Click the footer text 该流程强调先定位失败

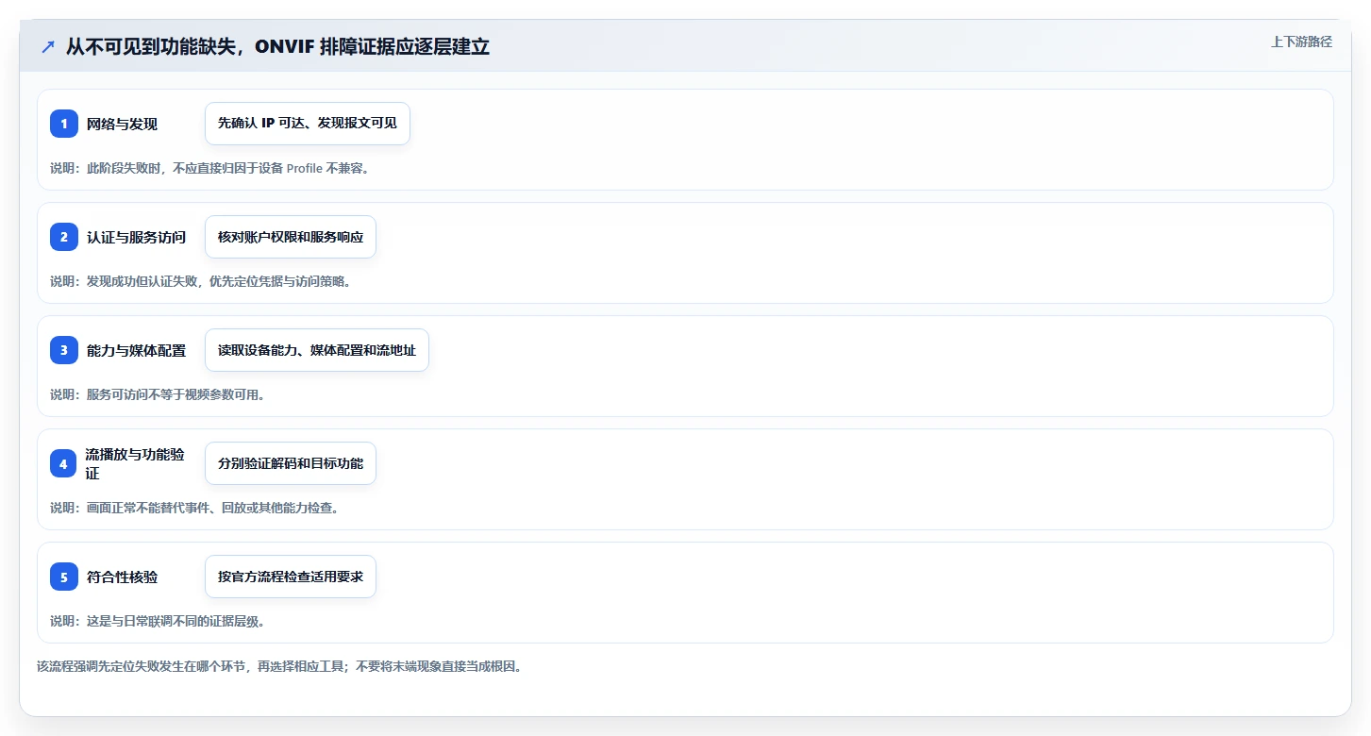(279, 666)
